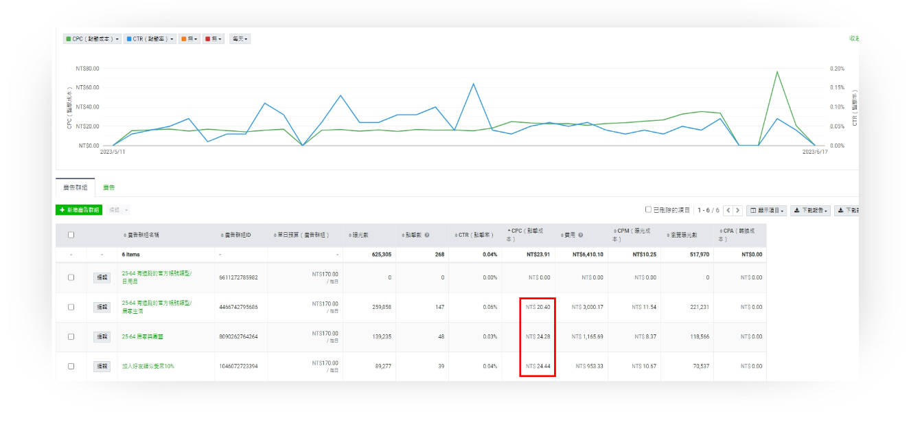Select the ad group ID 6611272785982 cell
The image size is (909, 425).
239,277
